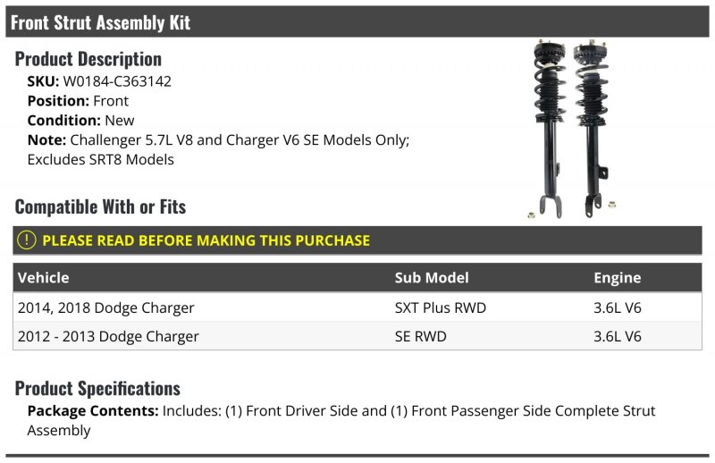Click the left strut in product photo
715x463 pixels.
tap(549, 129)
